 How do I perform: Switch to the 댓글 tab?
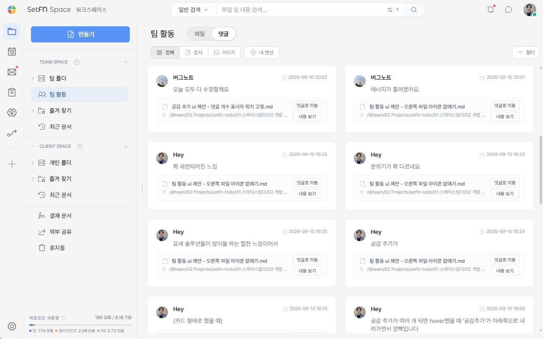tap(224, 33)
